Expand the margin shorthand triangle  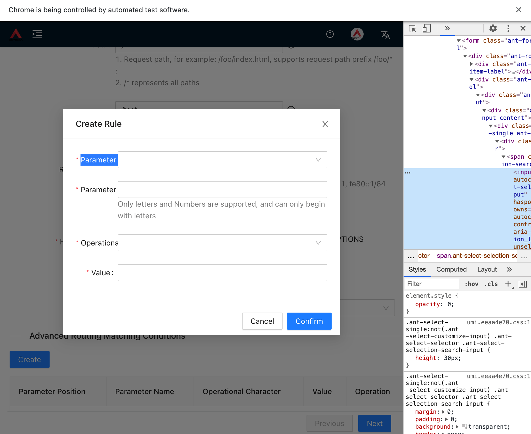[x=443, y=412]
